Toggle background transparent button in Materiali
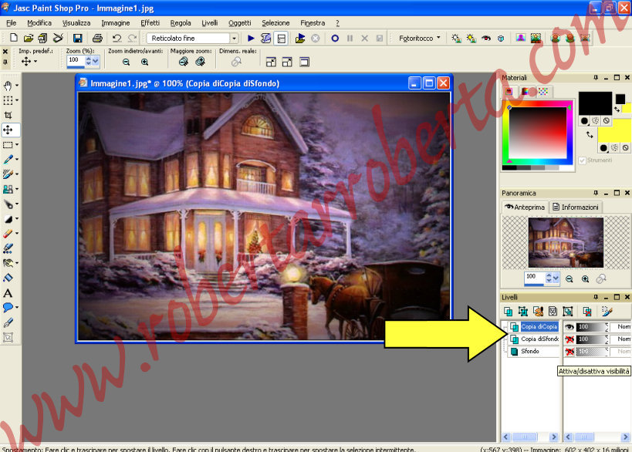 [x=625, y=148]
